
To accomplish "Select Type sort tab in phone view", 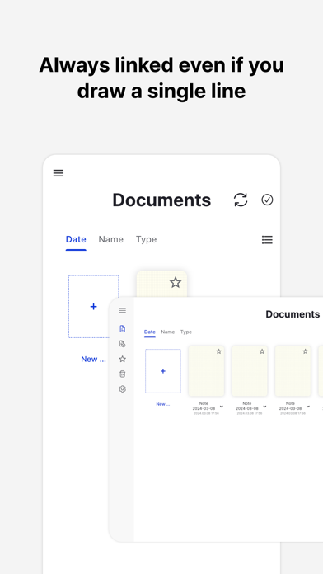I will pyautogui.click(x=147, y=239).
